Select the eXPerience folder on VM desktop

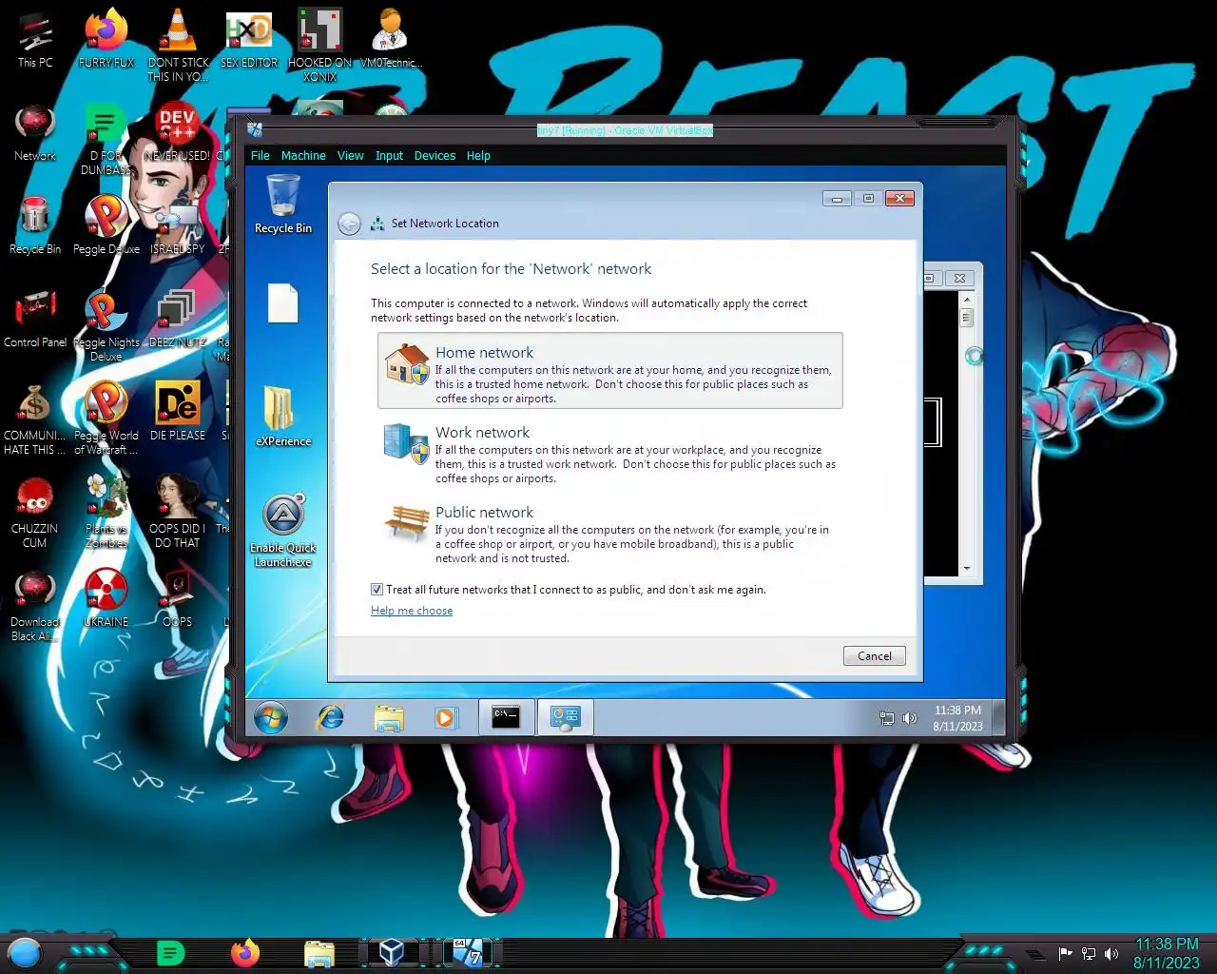(283, 417)
